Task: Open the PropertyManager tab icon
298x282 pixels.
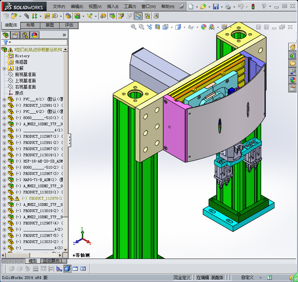Action: click(15, 35)
